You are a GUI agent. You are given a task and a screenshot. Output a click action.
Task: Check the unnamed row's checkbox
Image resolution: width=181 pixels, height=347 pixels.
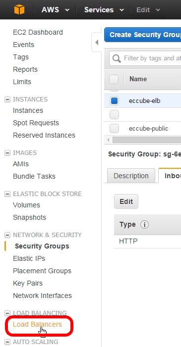[x=114, y=115]
